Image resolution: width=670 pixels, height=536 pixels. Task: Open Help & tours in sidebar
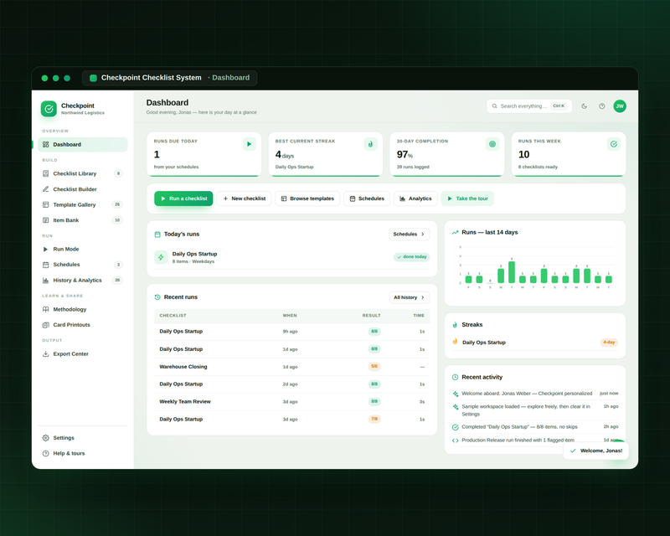coord(82,453)
